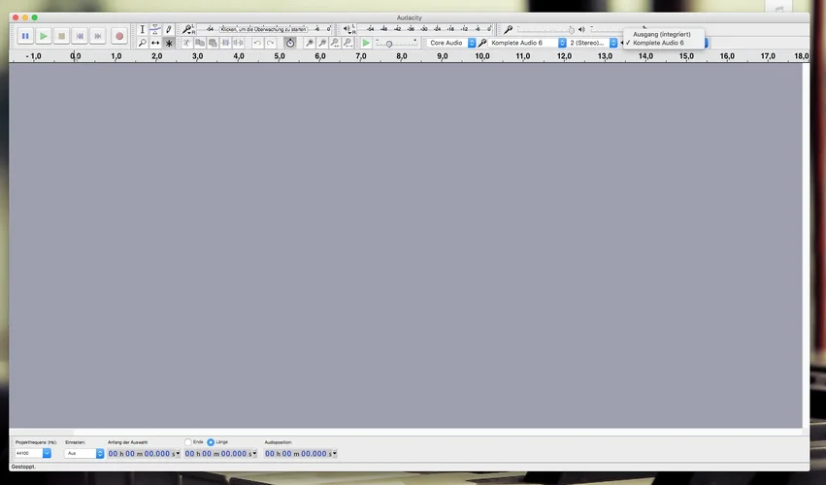
Task: Click the device toolbar microphone icon
Action: pos(482,43)
